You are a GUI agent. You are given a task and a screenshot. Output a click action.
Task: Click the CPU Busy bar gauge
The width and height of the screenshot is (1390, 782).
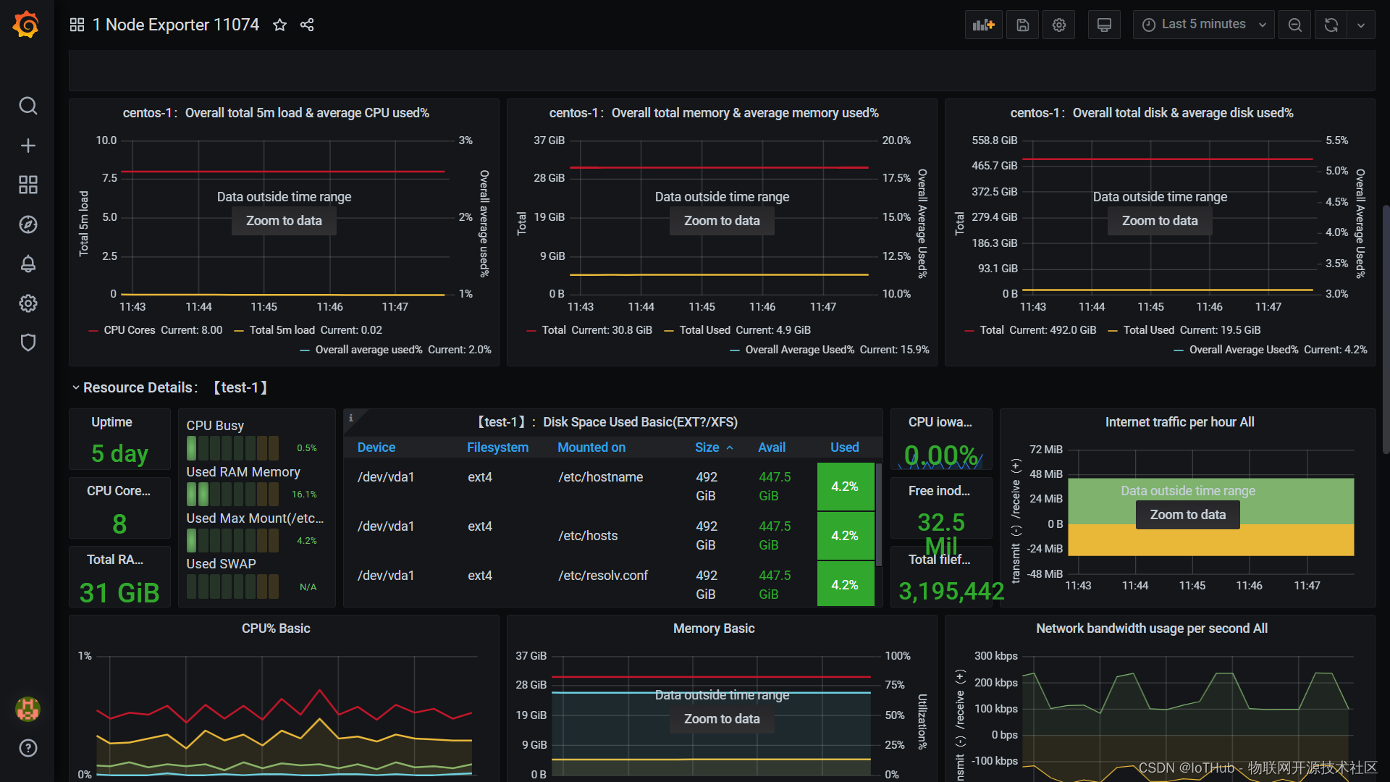click(232, 448)
